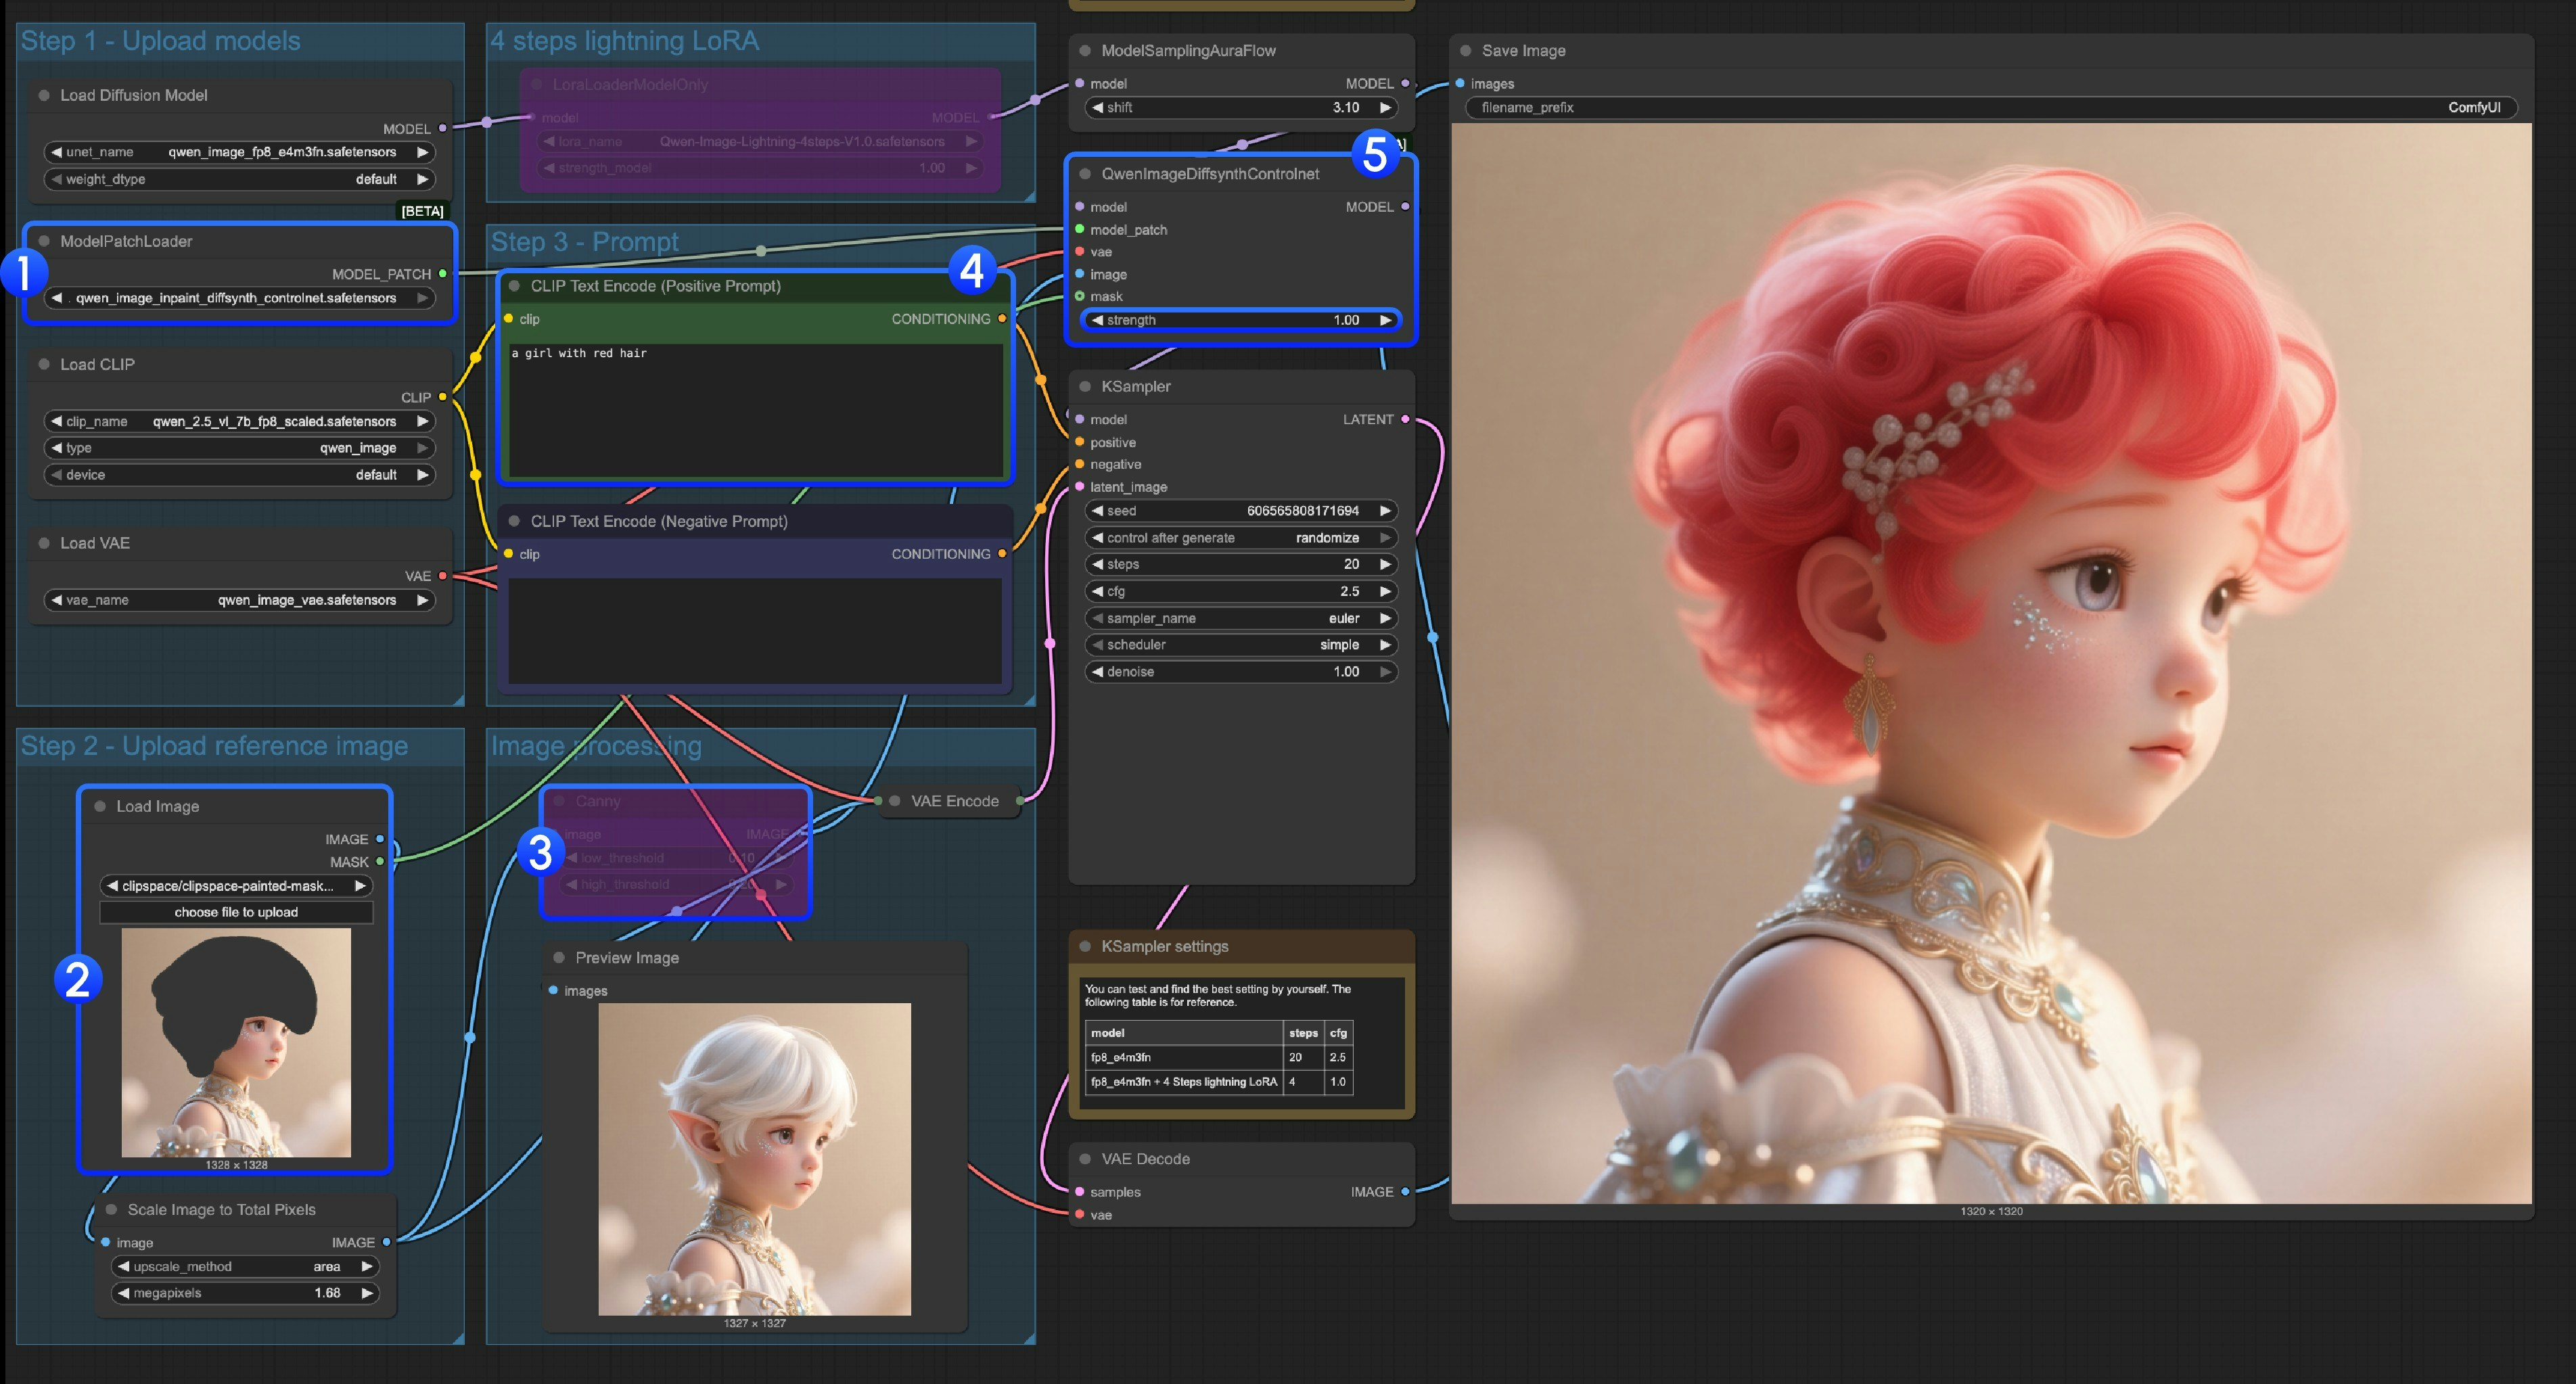Click the LATENT output dot on KSampler node

pos(1406,419)
